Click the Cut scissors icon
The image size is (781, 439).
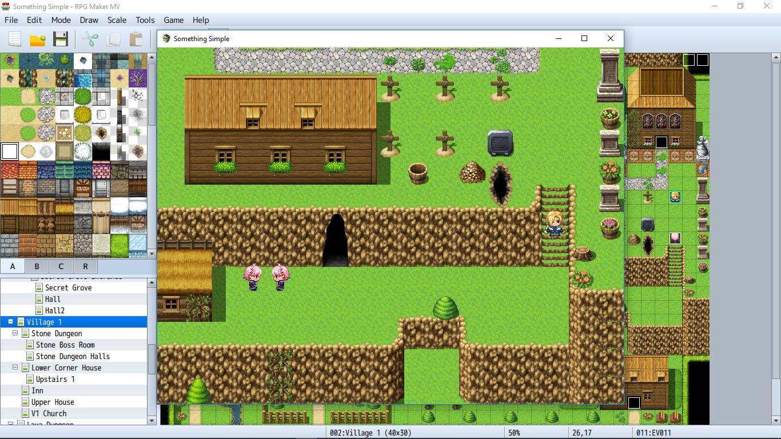pos(90,39)
